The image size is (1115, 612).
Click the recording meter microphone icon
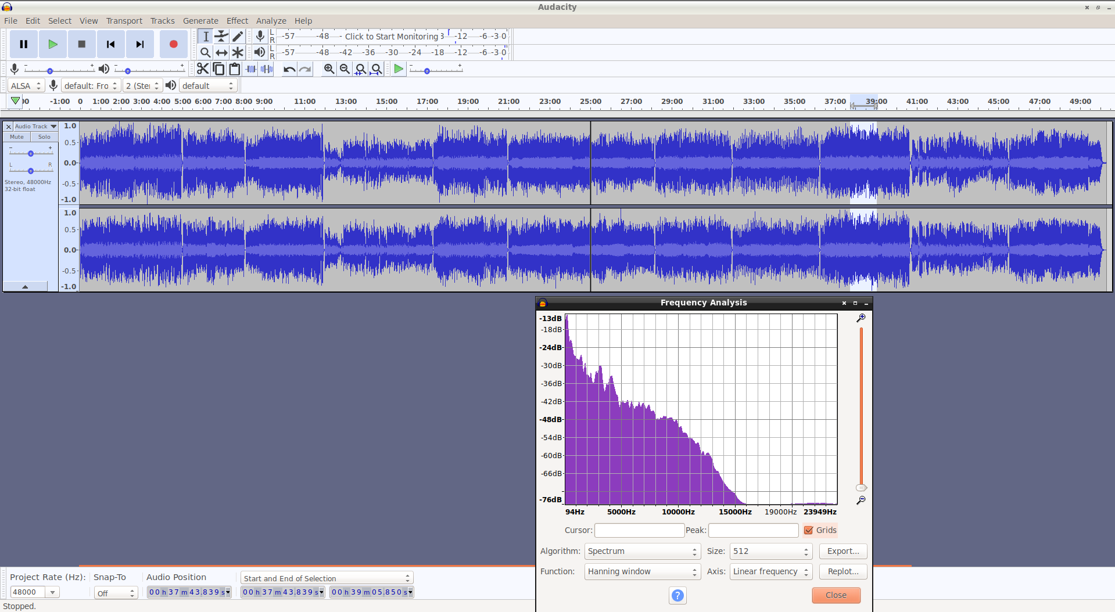(260, 36)
